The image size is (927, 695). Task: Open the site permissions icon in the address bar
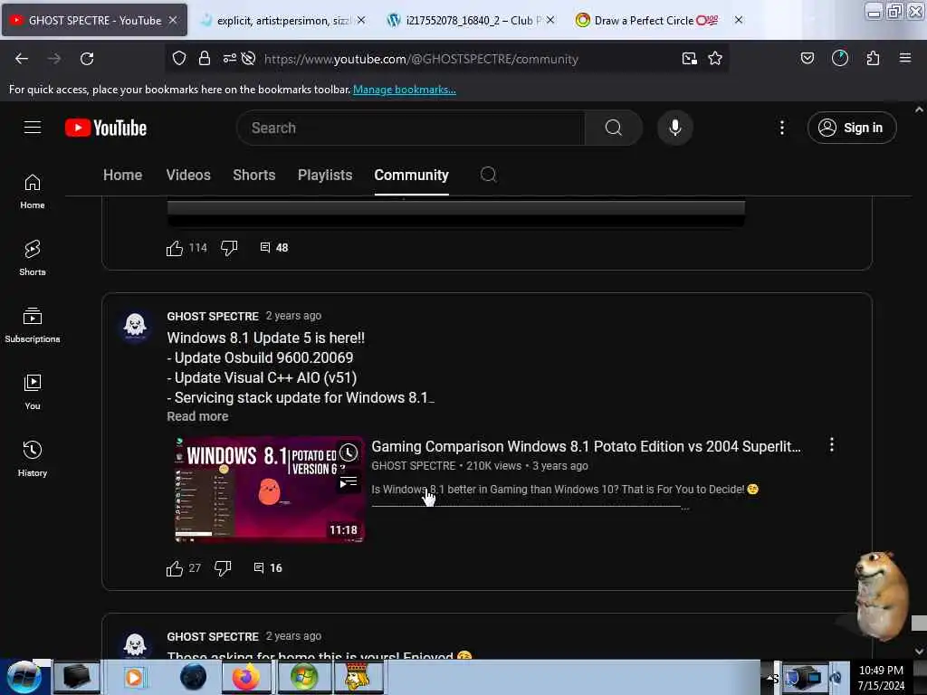coord(229,59)
